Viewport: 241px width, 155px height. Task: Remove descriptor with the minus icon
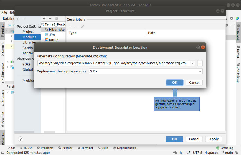point(76,27)
